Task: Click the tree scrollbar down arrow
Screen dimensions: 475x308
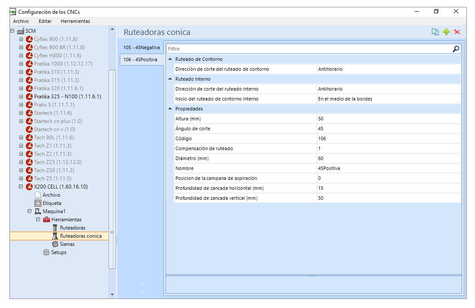Action: (112, 294)
